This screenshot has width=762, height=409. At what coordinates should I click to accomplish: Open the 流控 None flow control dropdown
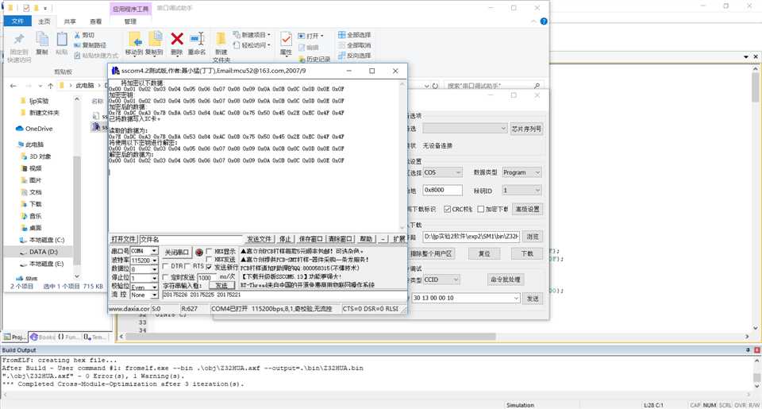pos(154,295)
